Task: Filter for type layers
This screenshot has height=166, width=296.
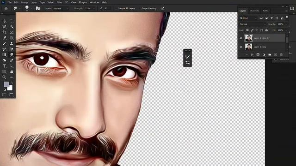Action: [x=271, y=18]
